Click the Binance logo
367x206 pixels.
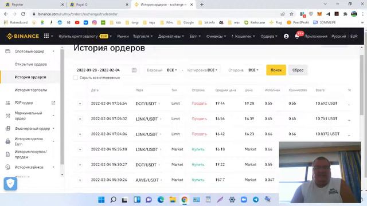pos(22,36)
